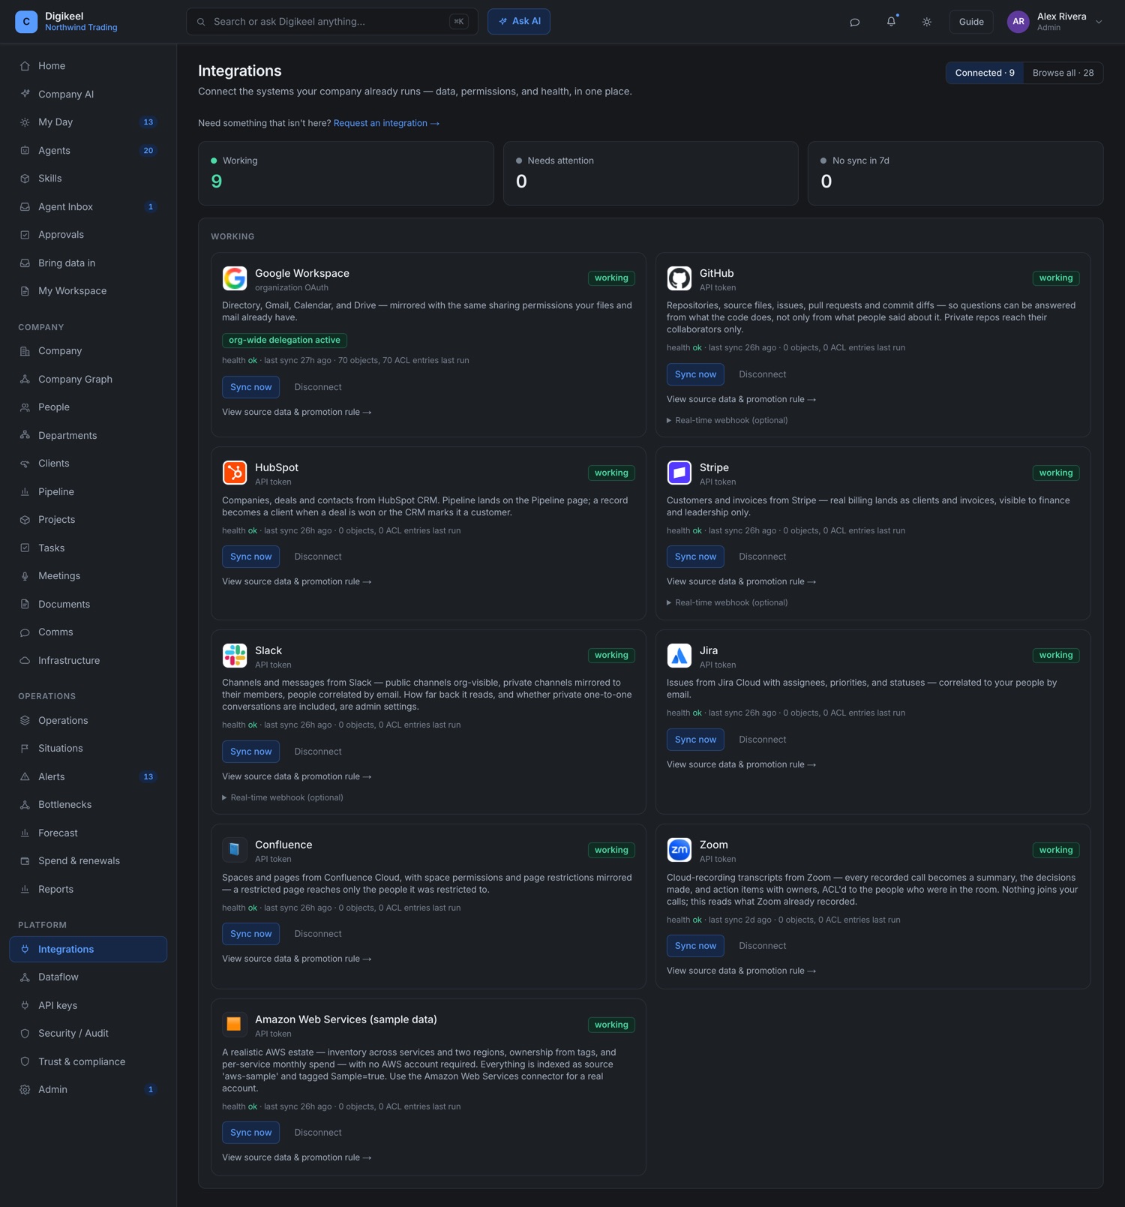
Task: Open the chat bubble icon in header
Action: tap(854, 22)
